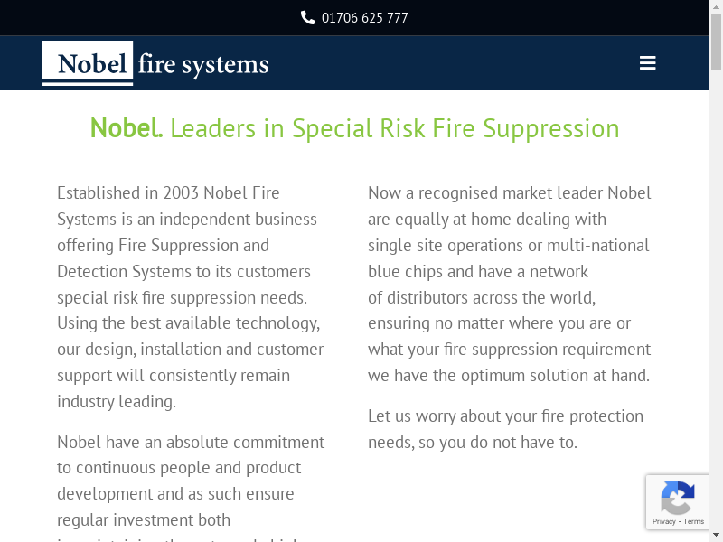This screenshot has height=542, width=723.
Task: Click the "Let us worry" paragraph
Action: 505,429
